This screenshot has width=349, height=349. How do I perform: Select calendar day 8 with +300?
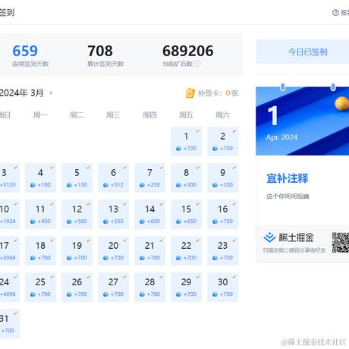click(186, 178)
